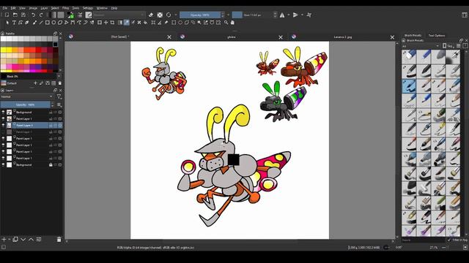
Task: Select the Move tool cross icon
Action: [x=106, y=23]
